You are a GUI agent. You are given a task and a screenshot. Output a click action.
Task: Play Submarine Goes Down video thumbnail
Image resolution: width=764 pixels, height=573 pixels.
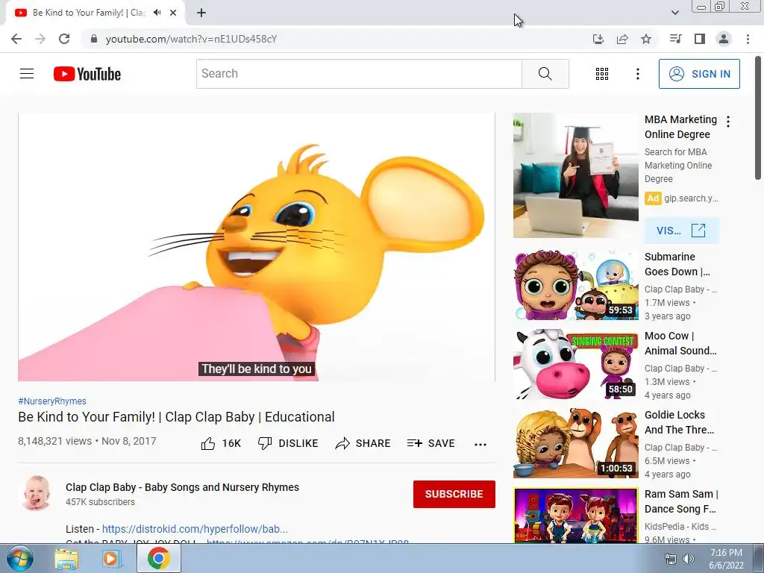point(575,285)
